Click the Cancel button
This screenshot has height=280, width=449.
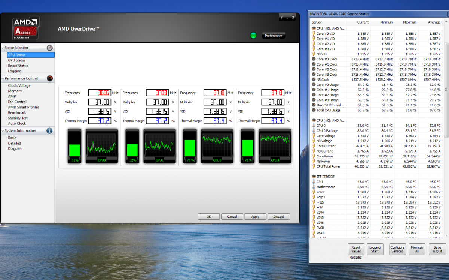pyautogui.click(x=232, y=217)
